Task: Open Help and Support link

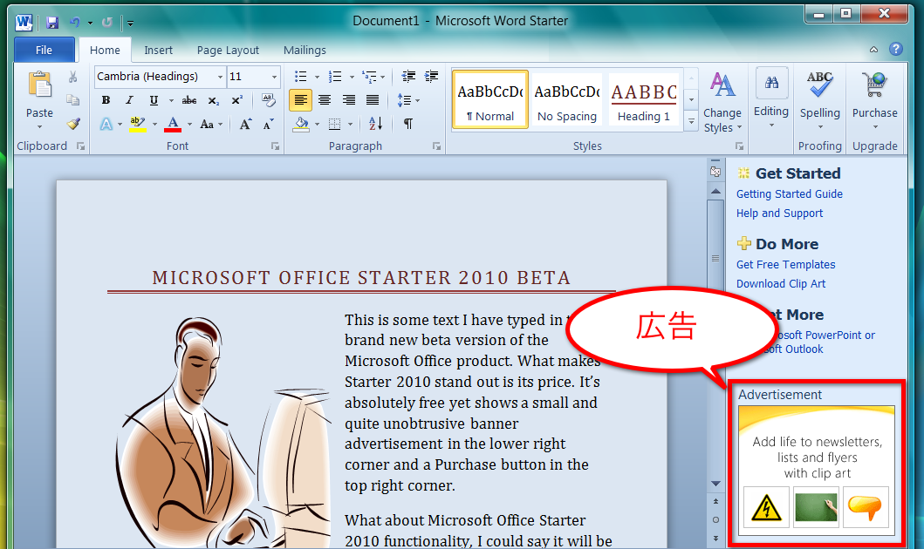Action: pyautogui.click(x=780, y=213)
